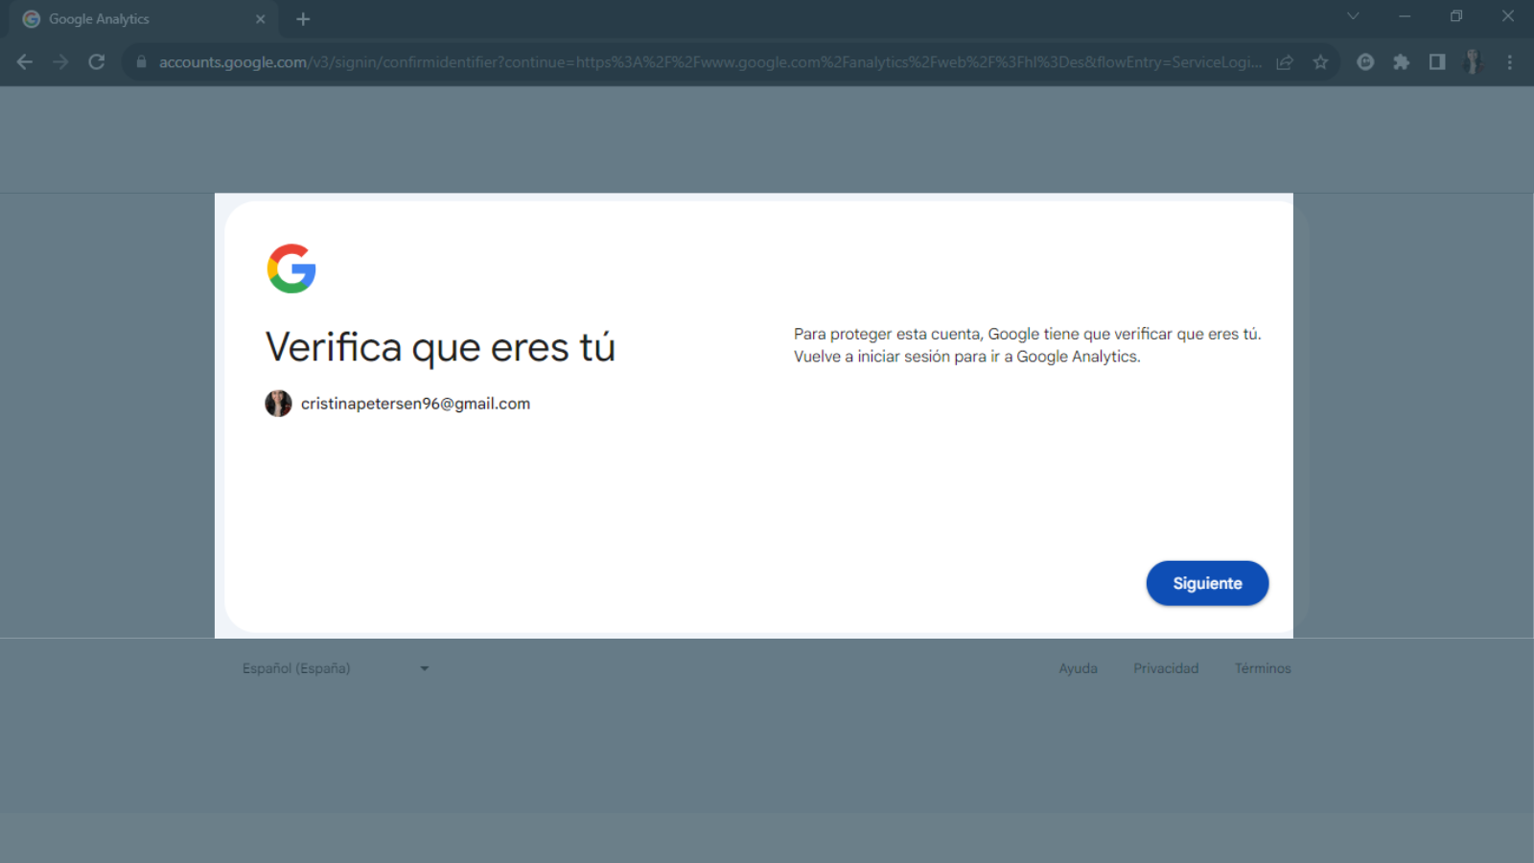
Task: Open the Chrome profile avatar
Action: click(x=1474, y=62)
